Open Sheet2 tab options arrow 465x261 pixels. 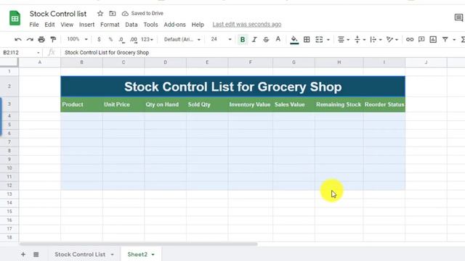tap(153, 254)
